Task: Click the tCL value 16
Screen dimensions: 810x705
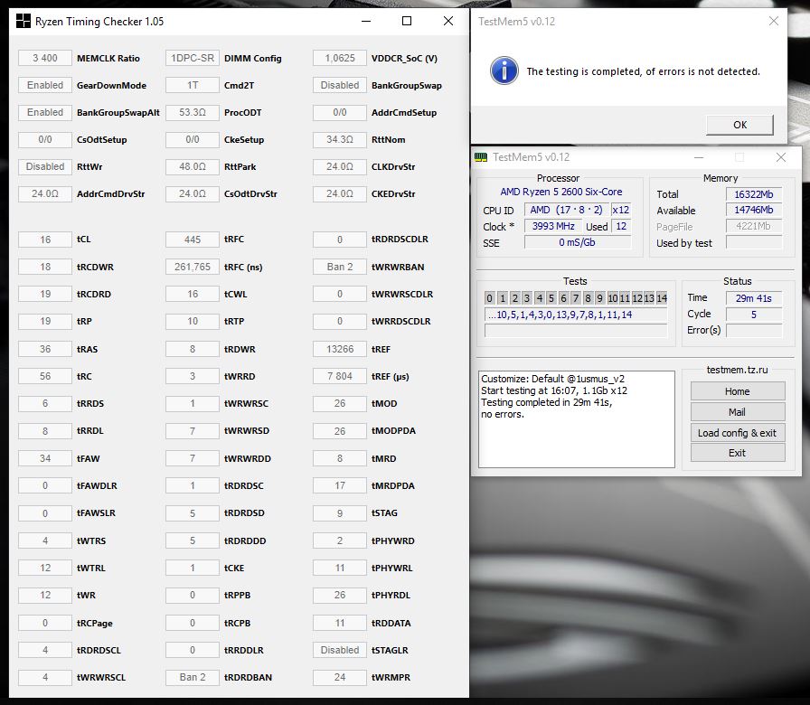Action: pos(45,240)
